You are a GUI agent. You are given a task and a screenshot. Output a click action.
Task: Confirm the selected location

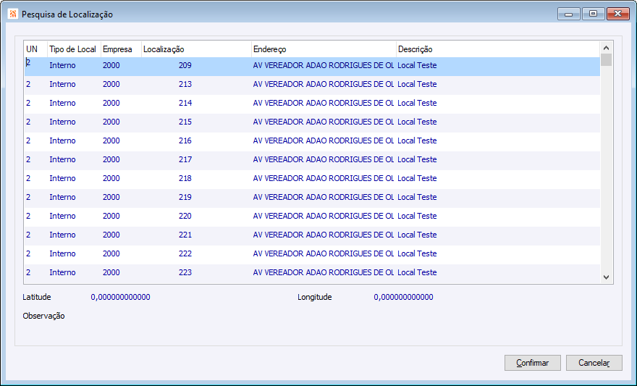532,363
